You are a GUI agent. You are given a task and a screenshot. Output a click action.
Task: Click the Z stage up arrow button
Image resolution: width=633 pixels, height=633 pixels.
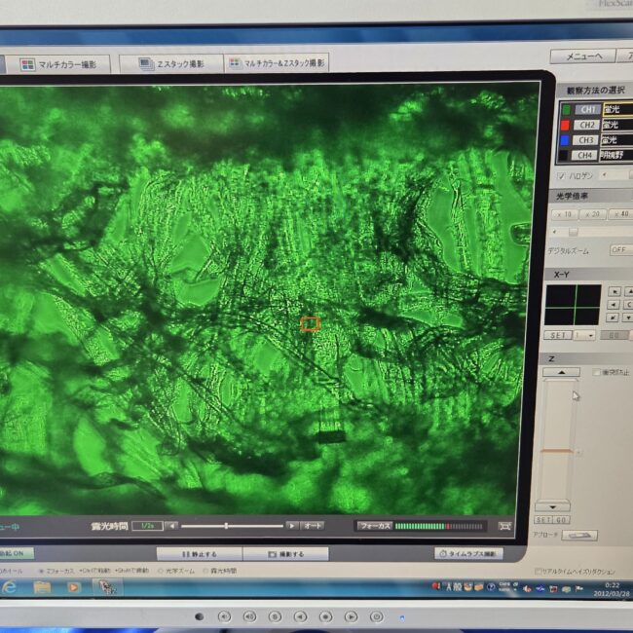point(561,372)
